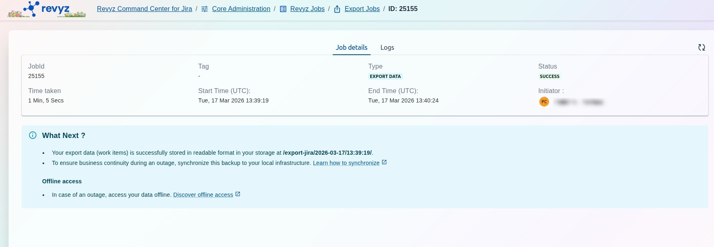Return to Export Jobs list link
The image size is (714, 247).
[362, 9]
